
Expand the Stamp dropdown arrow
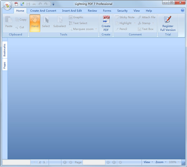pos(153,23)
